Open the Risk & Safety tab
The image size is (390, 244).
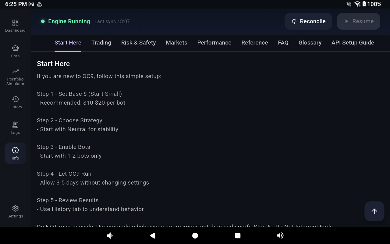pos(138,43)
